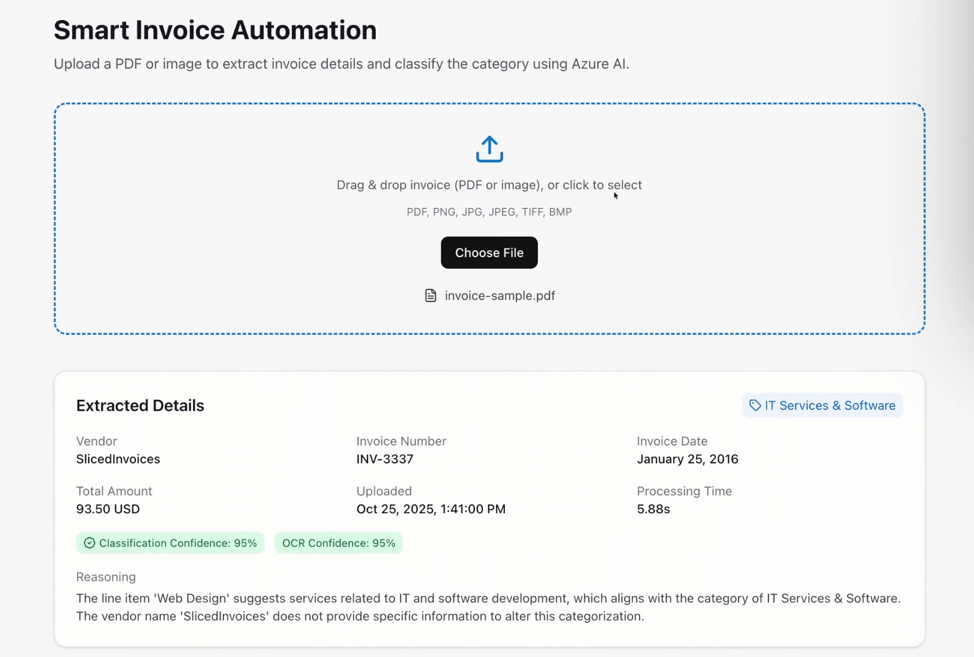Screen dimensions: 974x657
Task: Select the document icon beside invoice-sample.pdf
Action: 430,295
